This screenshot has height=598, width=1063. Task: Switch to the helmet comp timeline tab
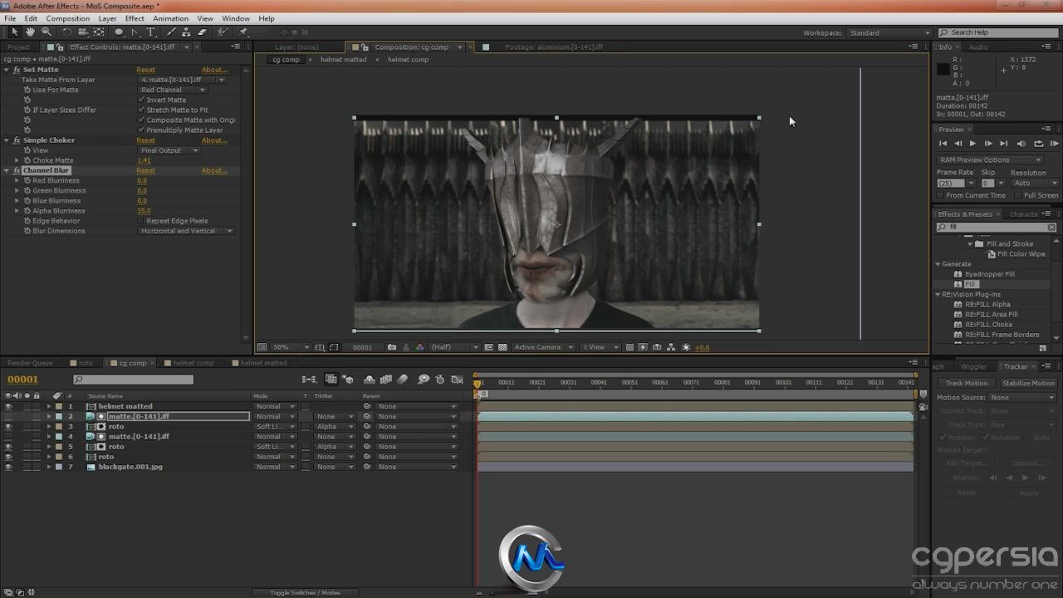193,363
